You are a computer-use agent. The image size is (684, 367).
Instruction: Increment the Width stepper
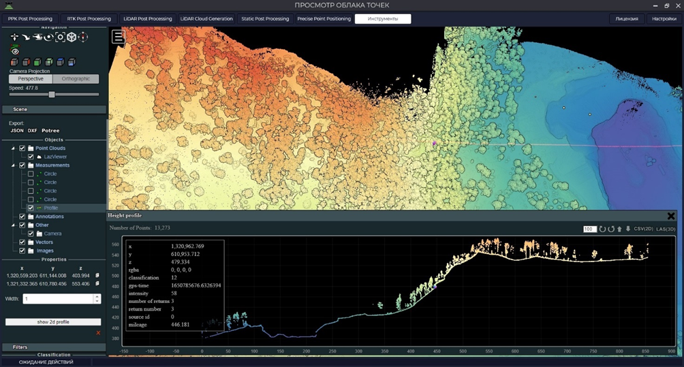point(97,296)
